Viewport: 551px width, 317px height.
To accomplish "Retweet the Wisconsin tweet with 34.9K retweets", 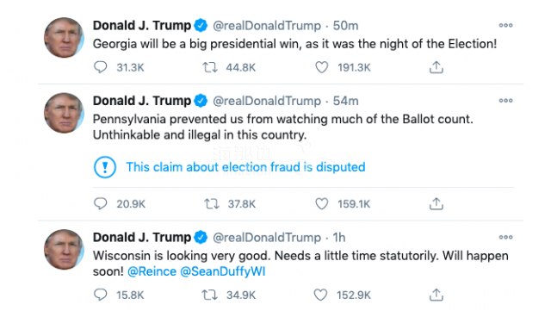I will point(210,295).
